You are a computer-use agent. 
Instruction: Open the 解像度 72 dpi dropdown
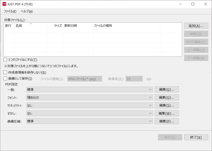point(134,79)
